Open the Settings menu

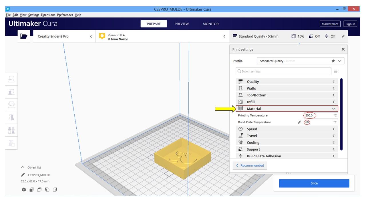pyautogui.click(x=34, y=15)
